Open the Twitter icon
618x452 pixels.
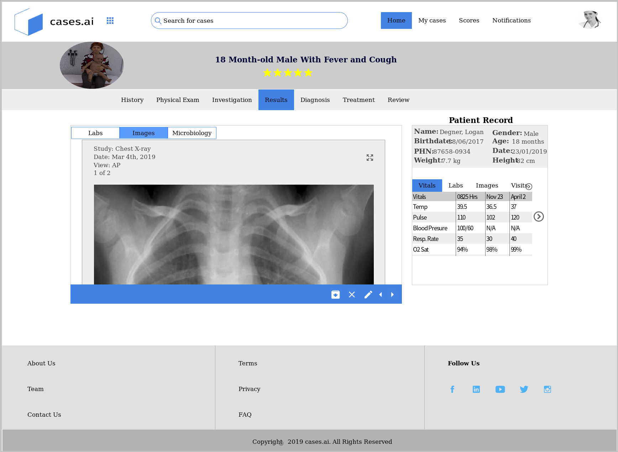click(x=524, y=389)
